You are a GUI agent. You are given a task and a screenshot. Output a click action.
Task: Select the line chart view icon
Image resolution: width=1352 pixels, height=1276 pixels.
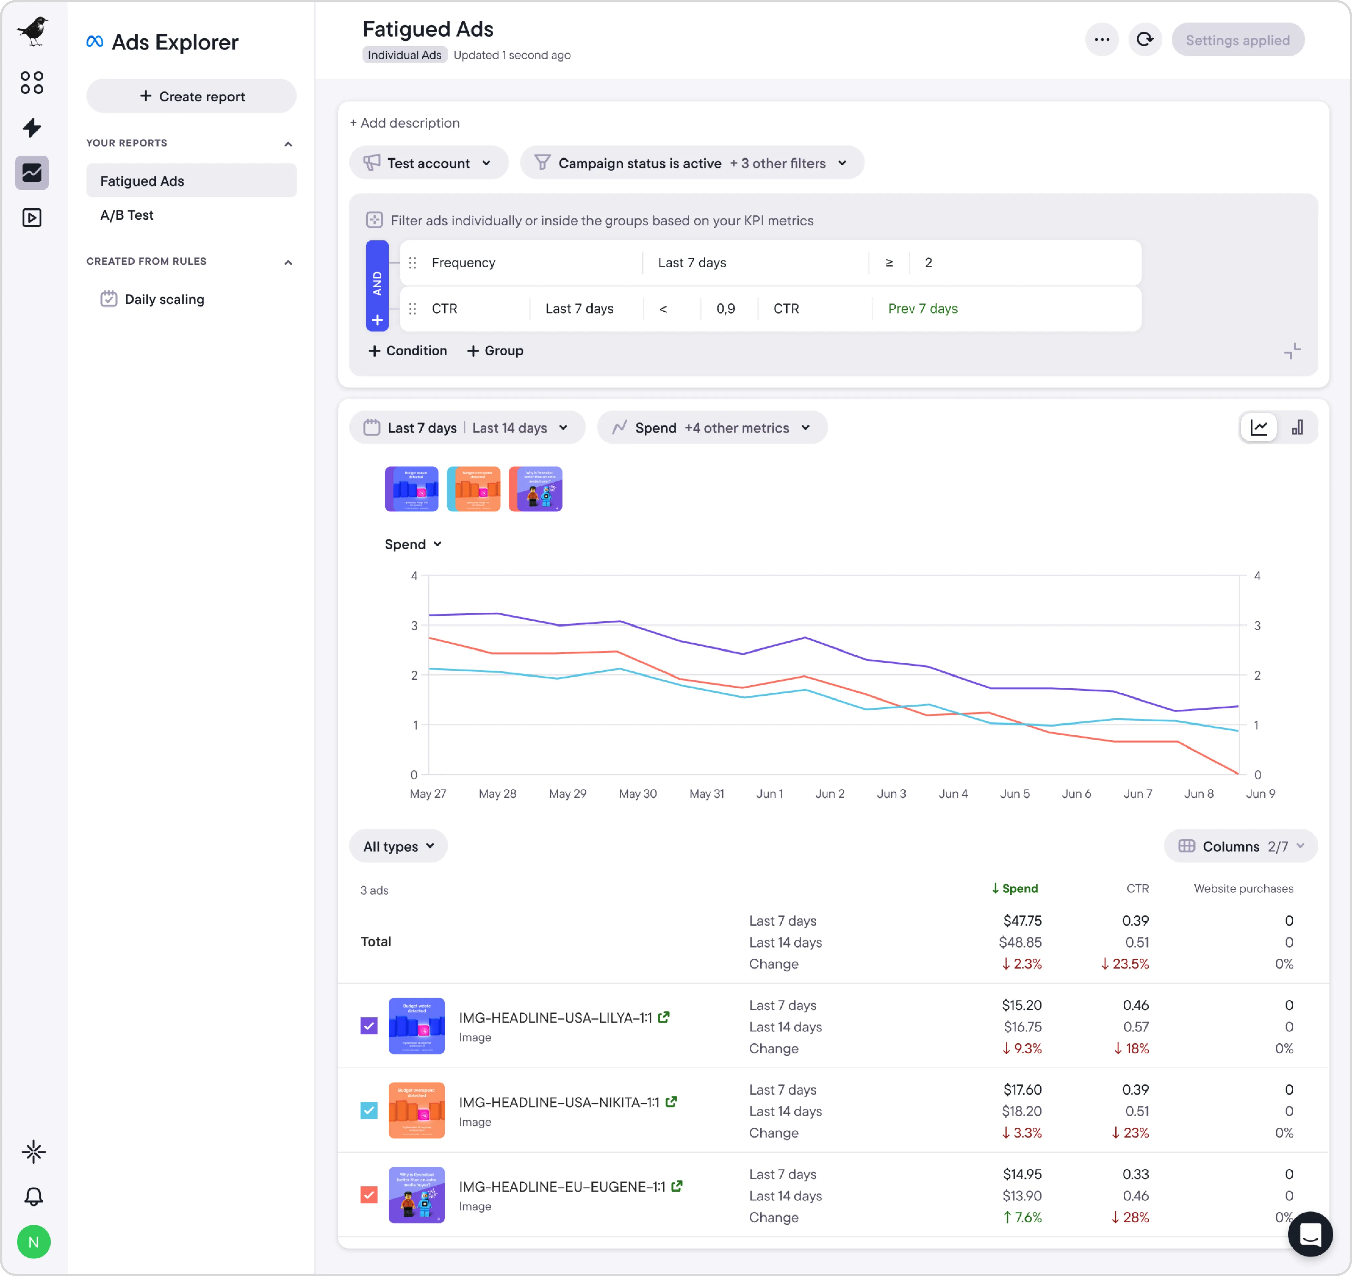(x=1258, y=428)
